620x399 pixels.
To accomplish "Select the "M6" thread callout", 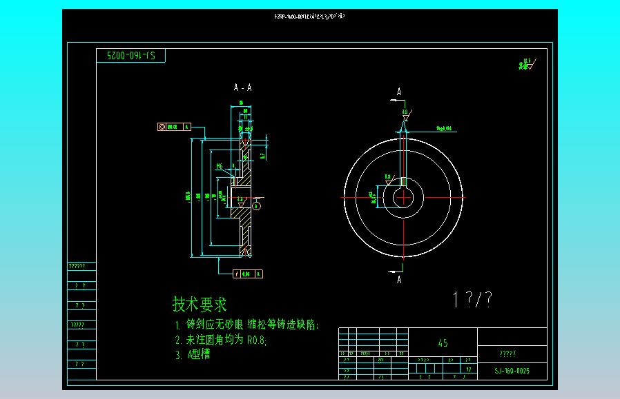I will point(220,166).
